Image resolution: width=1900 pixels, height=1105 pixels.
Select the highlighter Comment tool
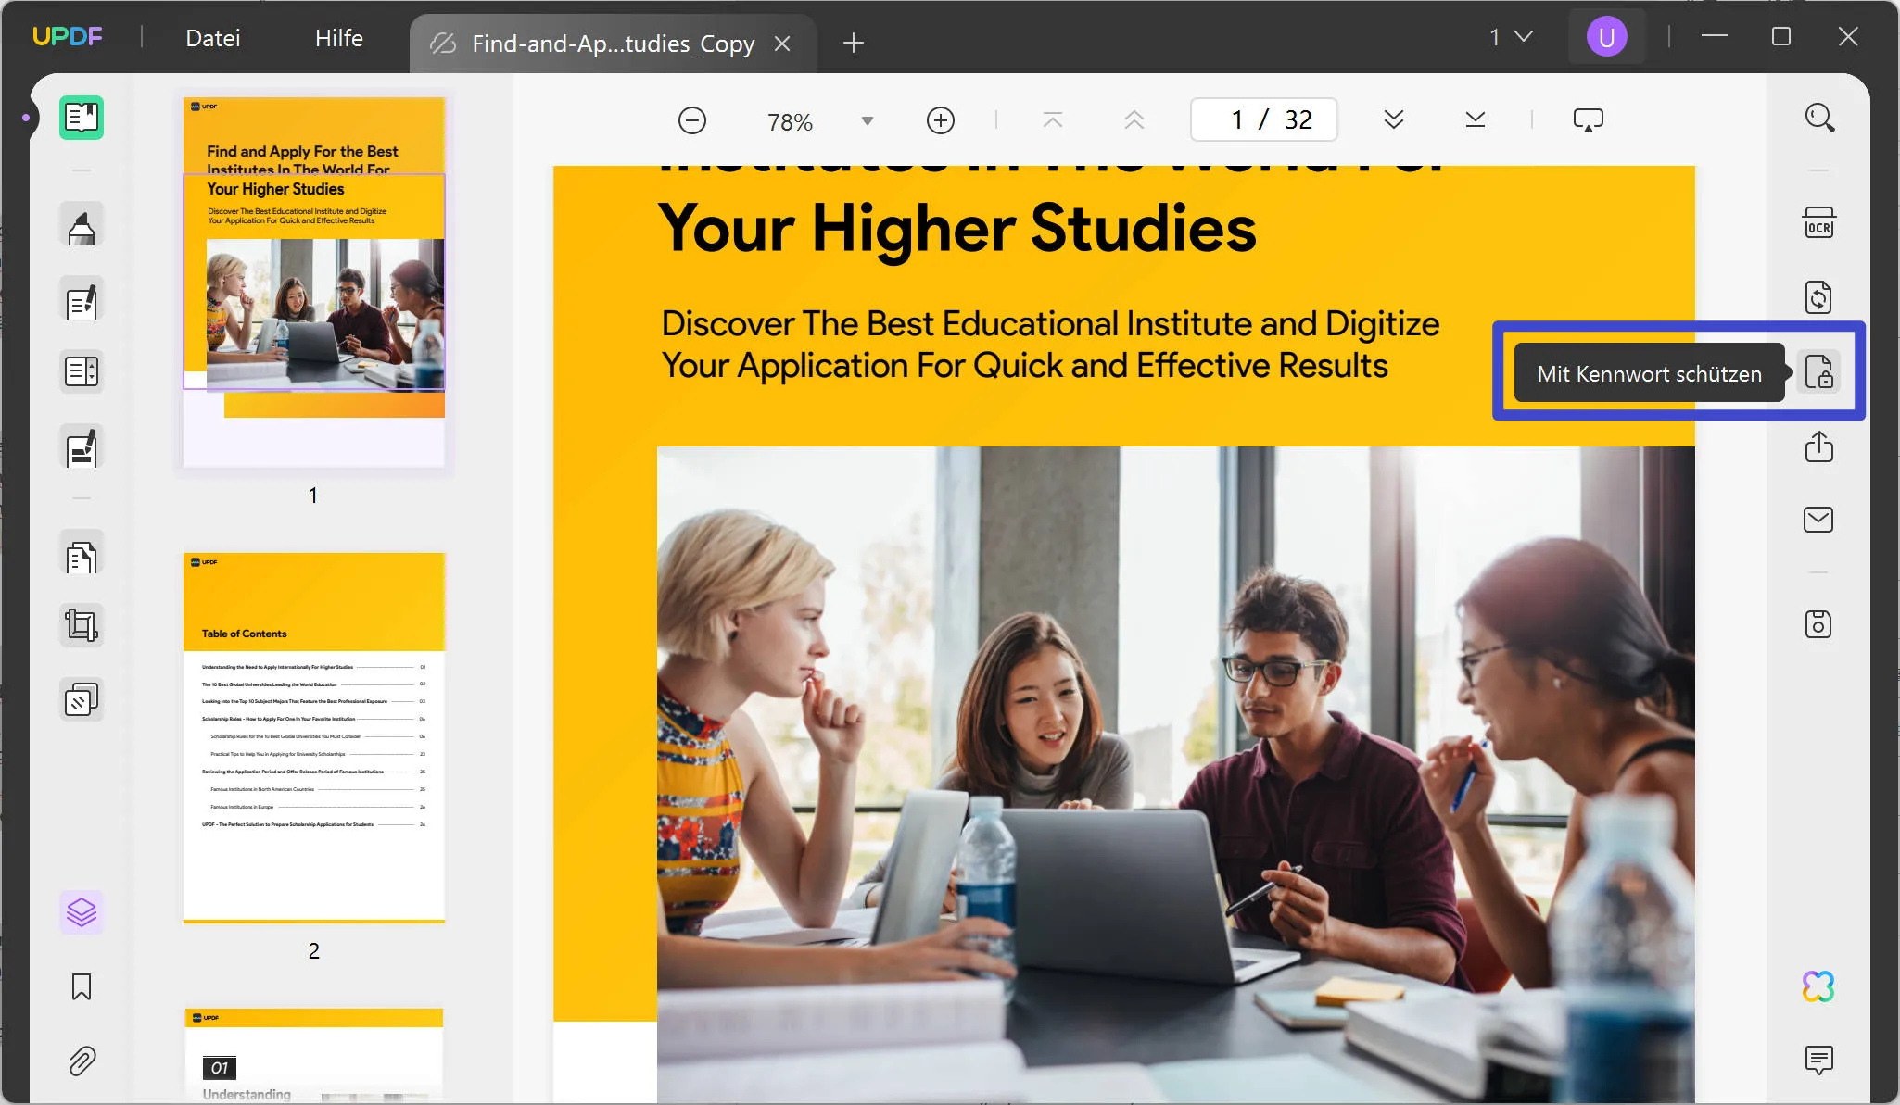coord(82,226)
